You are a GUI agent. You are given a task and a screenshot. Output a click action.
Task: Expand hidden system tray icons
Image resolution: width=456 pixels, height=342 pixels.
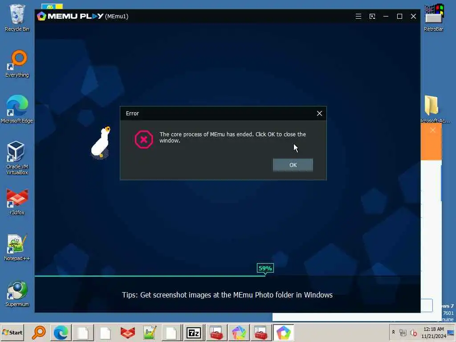click(393, 332)
